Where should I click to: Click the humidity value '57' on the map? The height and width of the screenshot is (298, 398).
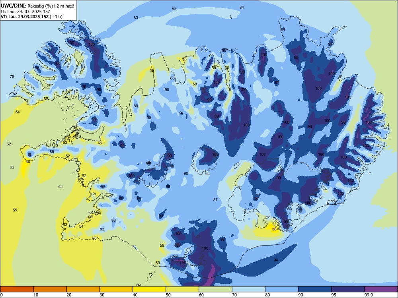pos(46,99)
